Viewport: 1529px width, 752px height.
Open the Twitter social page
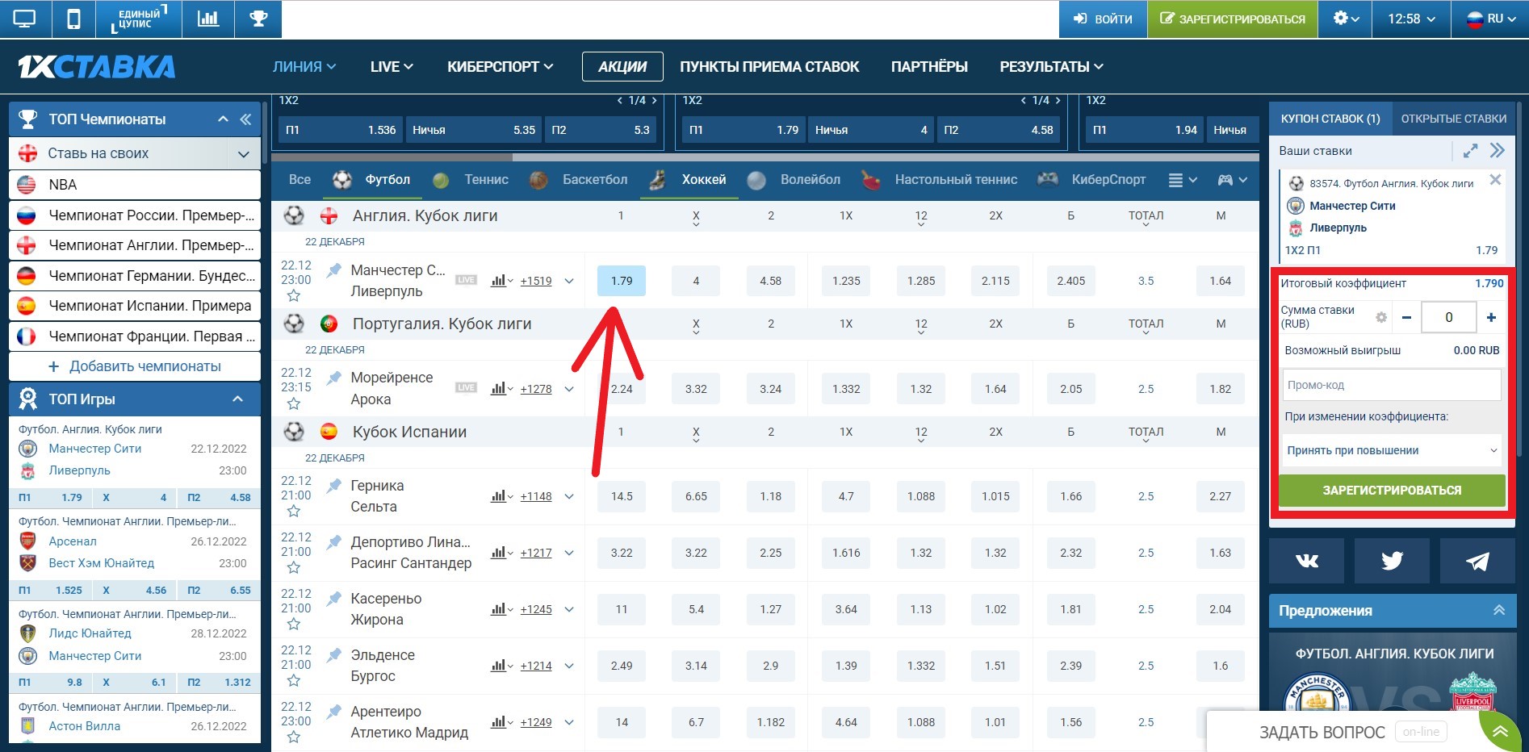(x=1392, y=561)
